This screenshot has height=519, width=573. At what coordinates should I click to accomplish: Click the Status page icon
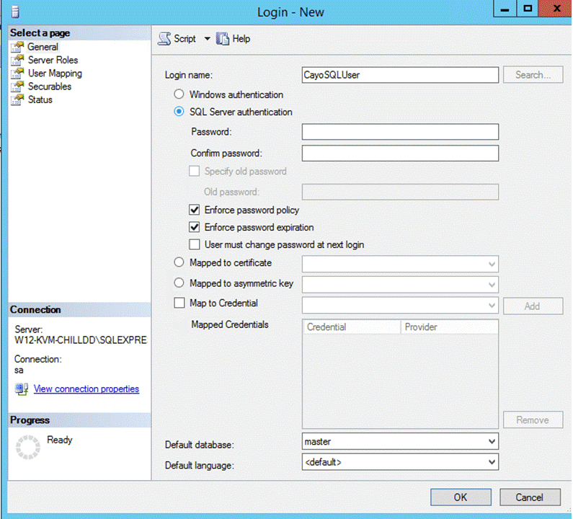(17, 99)
